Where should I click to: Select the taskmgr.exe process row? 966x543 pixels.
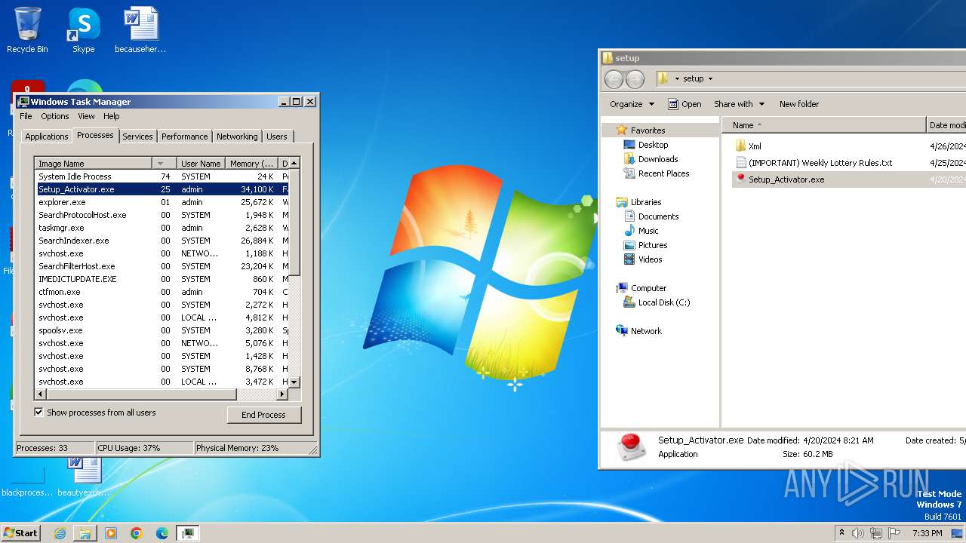pyautogui.click(x=162, y=228)
